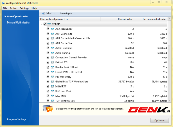
Task: Click the Auslogics app icon in title bar
Action: [x=3, y=3]
